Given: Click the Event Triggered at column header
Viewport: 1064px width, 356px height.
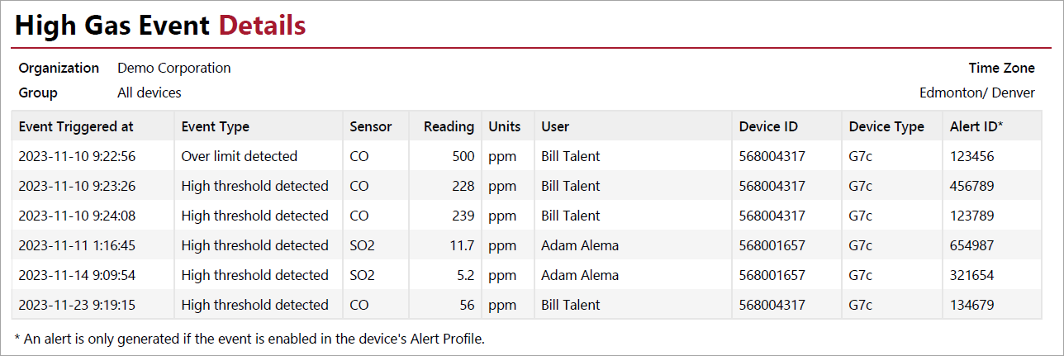Looking at the screenshot, I should point(76,126).
